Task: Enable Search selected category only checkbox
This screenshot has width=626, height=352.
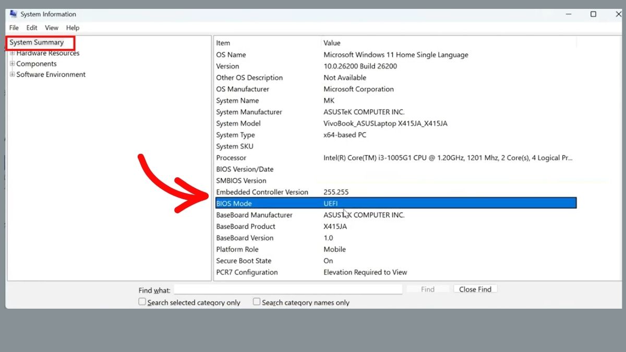Action: (142, 301)
